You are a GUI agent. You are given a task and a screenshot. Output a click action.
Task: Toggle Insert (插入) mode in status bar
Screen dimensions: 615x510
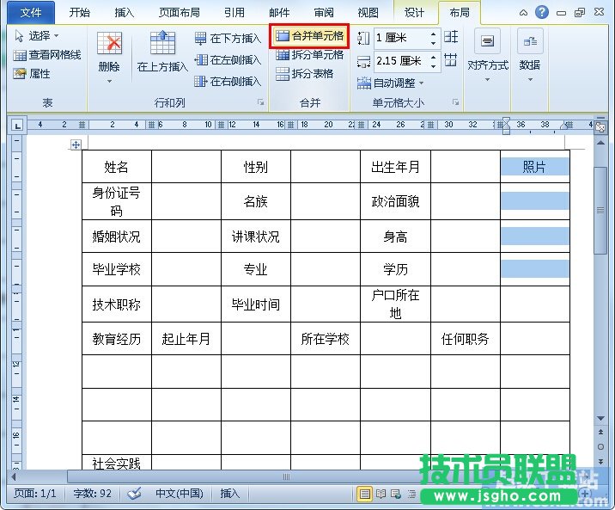tap(230, 494)
